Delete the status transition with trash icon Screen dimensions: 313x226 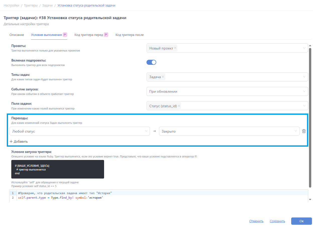click(x=304, y=131)
